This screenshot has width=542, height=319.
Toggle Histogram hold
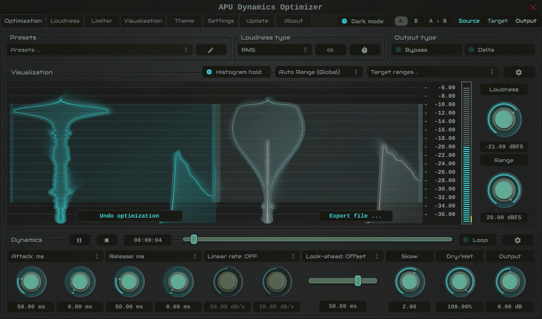237,72
